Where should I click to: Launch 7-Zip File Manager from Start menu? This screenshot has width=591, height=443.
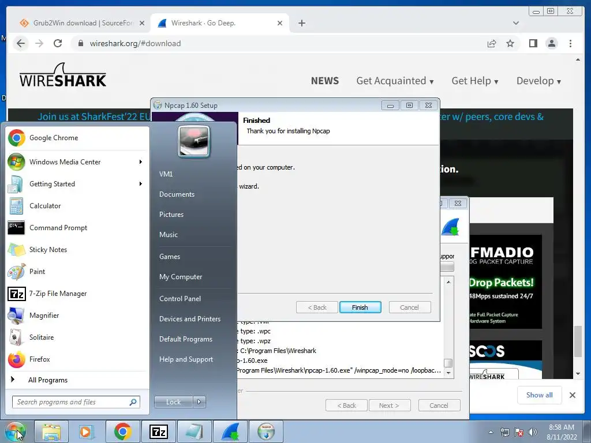76,294
